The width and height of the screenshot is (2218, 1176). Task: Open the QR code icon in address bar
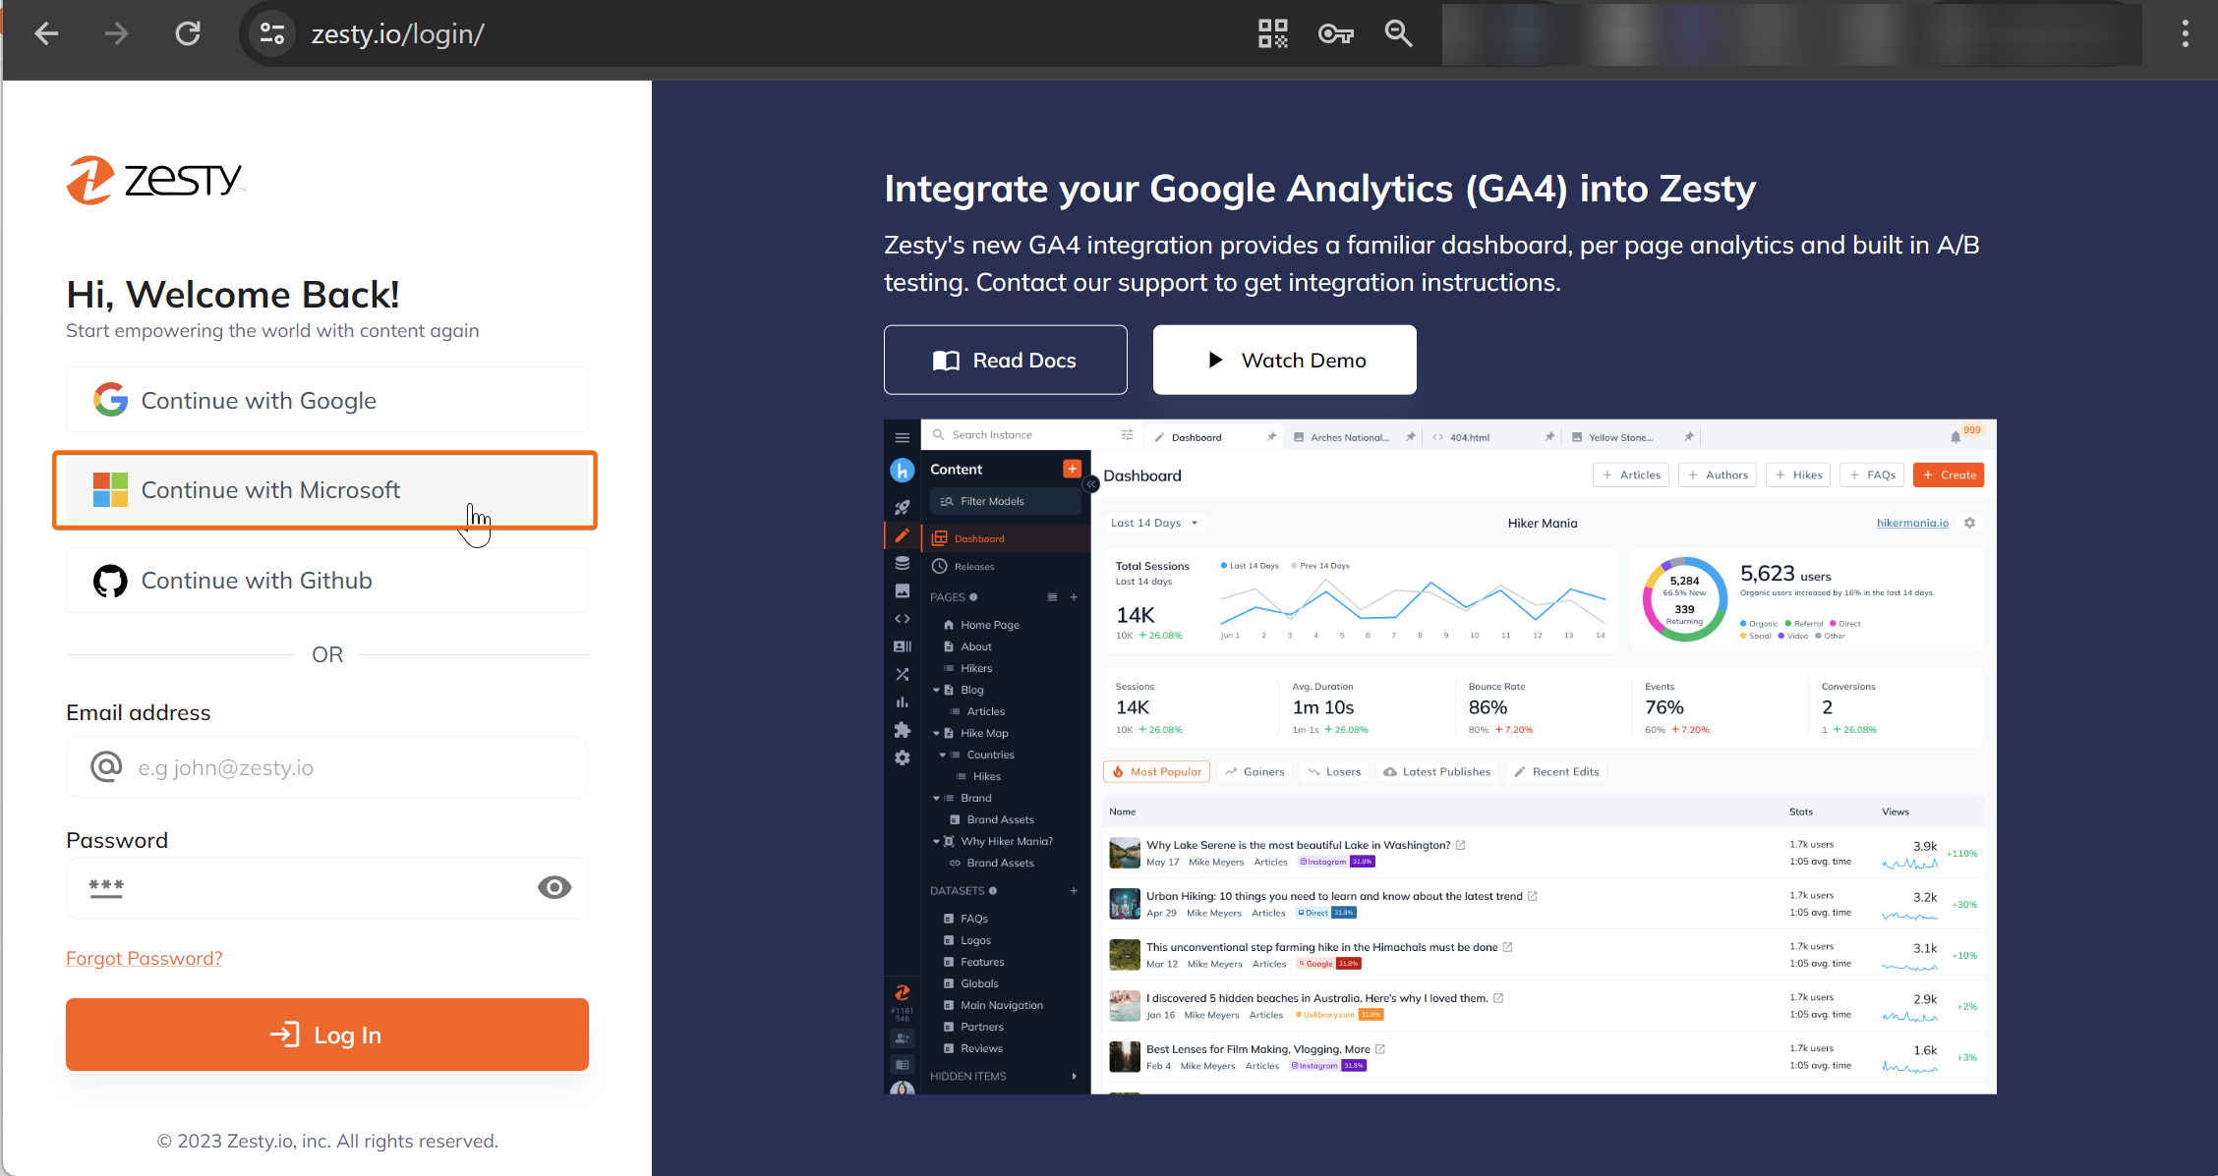(1273, 34)
